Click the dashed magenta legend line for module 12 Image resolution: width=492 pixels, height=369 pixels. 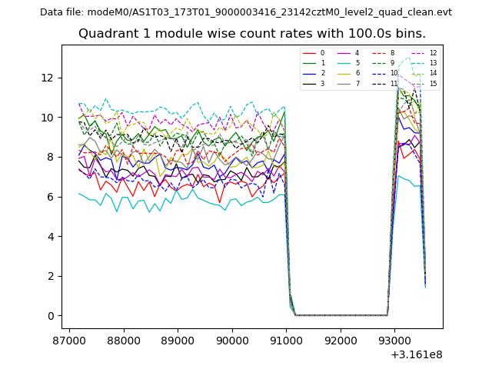[x=417, y=53]
